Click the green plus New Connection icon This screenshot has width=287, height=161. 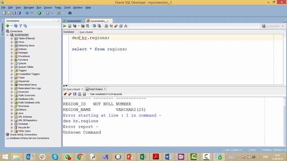(x=8, y=26)
